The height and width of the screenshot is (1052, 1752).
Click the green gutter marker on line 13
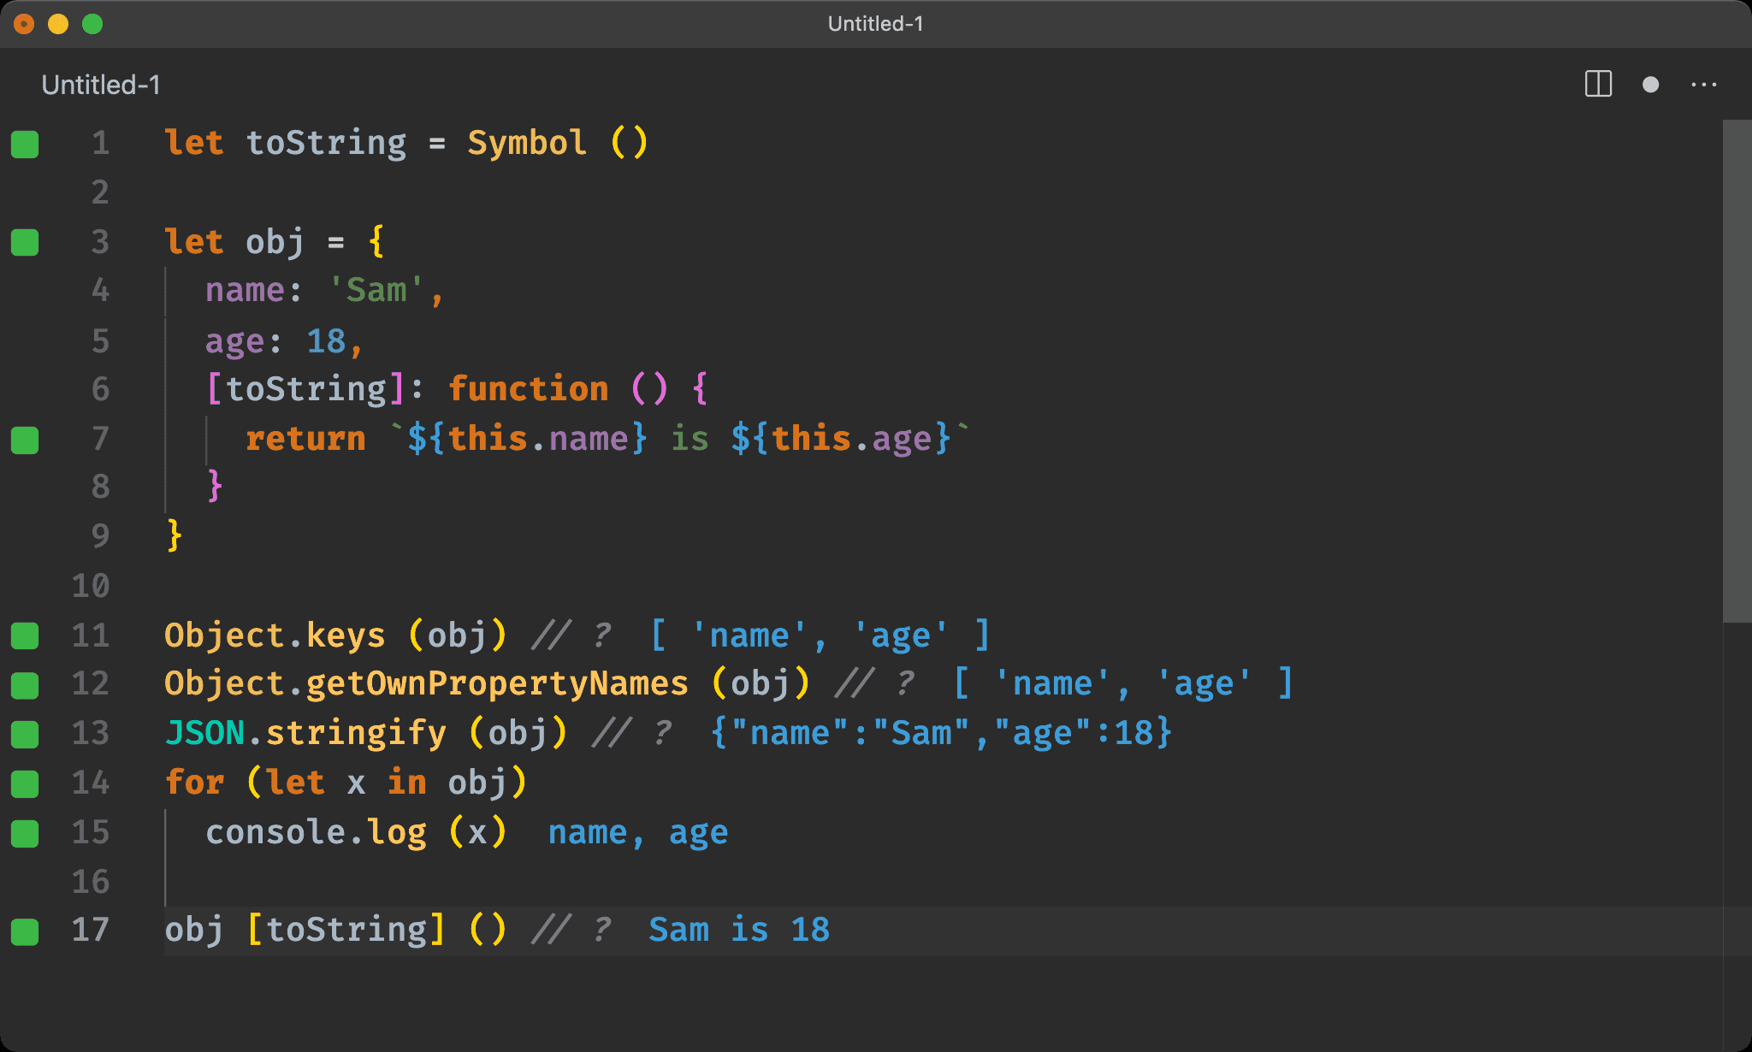pyautogui.click(x=25, y=734)
